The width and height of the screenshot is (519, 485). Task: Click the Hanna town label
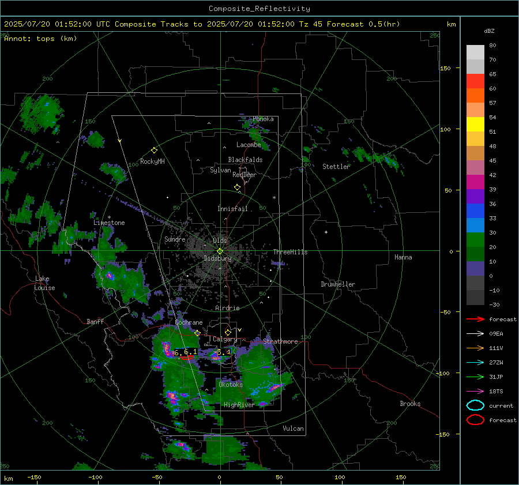[403, 257]
